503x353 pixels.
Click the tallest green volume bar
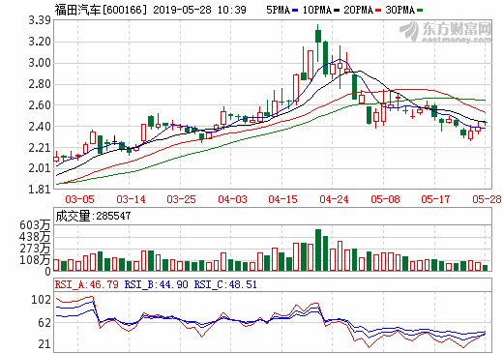[318, 250]
